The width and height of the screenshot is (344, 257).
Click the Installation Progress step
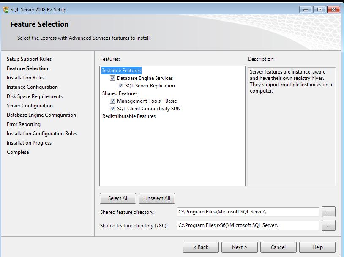(29, 143)
